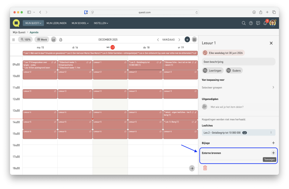Open Friday talent - eigen lesfiches event

[x=180, y=114]
